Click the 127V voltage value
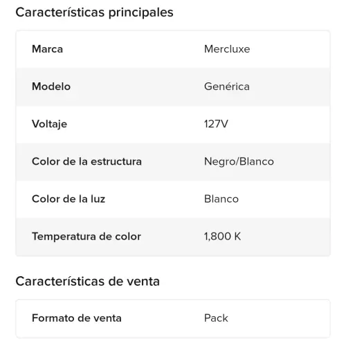The width and height of the screenshot is (346, 346). click(216, 124)
